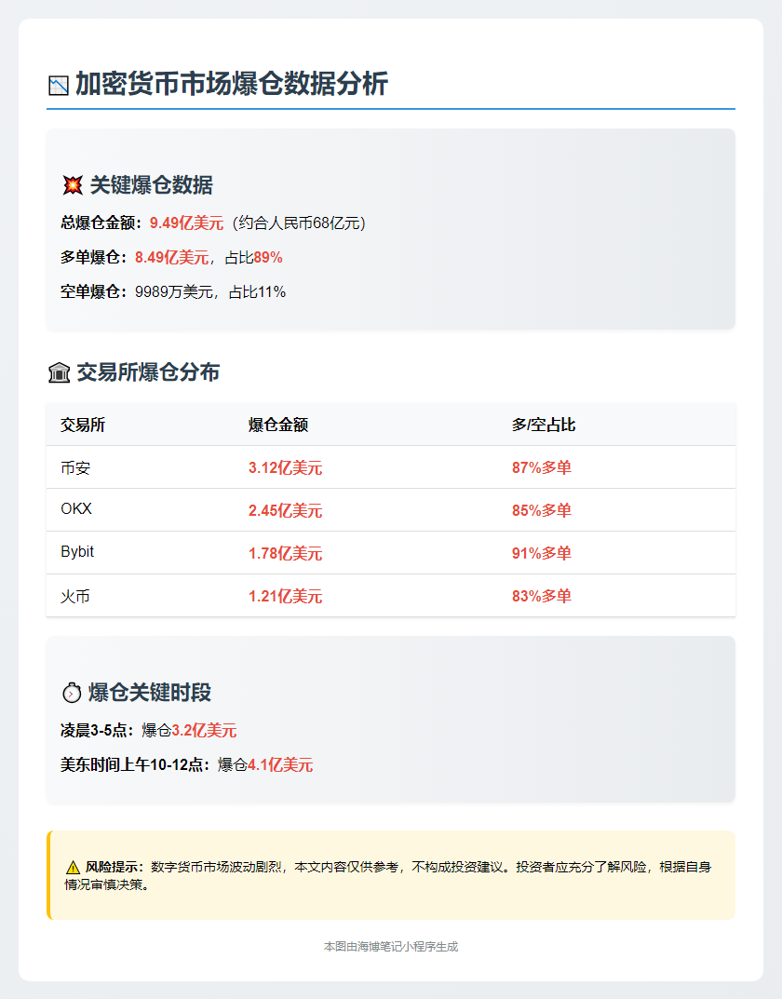Click the Bybit exchange cell
782x999 pixels.
[x=77, y=552]
